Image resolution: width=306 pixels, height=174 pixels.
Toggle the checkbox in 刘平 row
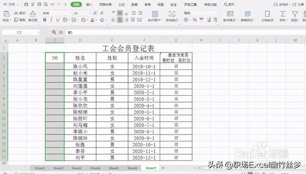pos(176,157)
